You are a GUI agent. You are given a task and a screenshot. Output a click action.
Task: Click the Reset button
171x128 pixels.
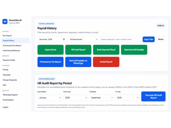click(x=161, y=39)
